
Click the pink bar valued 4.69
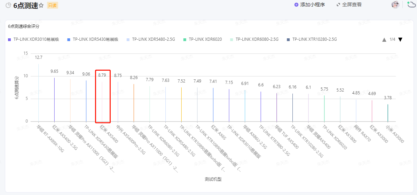[372, 111]
